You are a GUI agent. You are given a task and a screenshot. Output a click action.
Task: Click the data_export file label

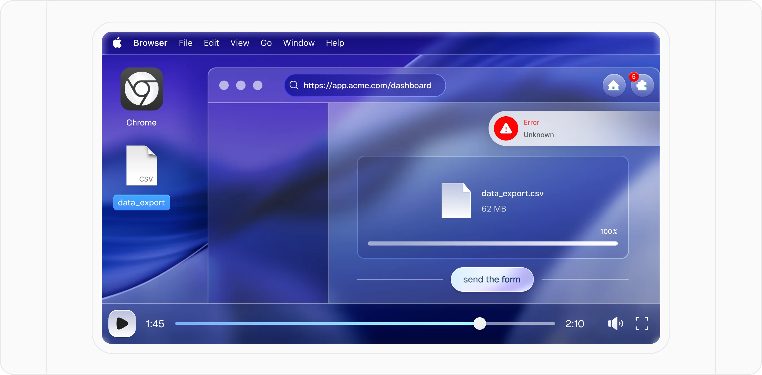tap(142, 202)
